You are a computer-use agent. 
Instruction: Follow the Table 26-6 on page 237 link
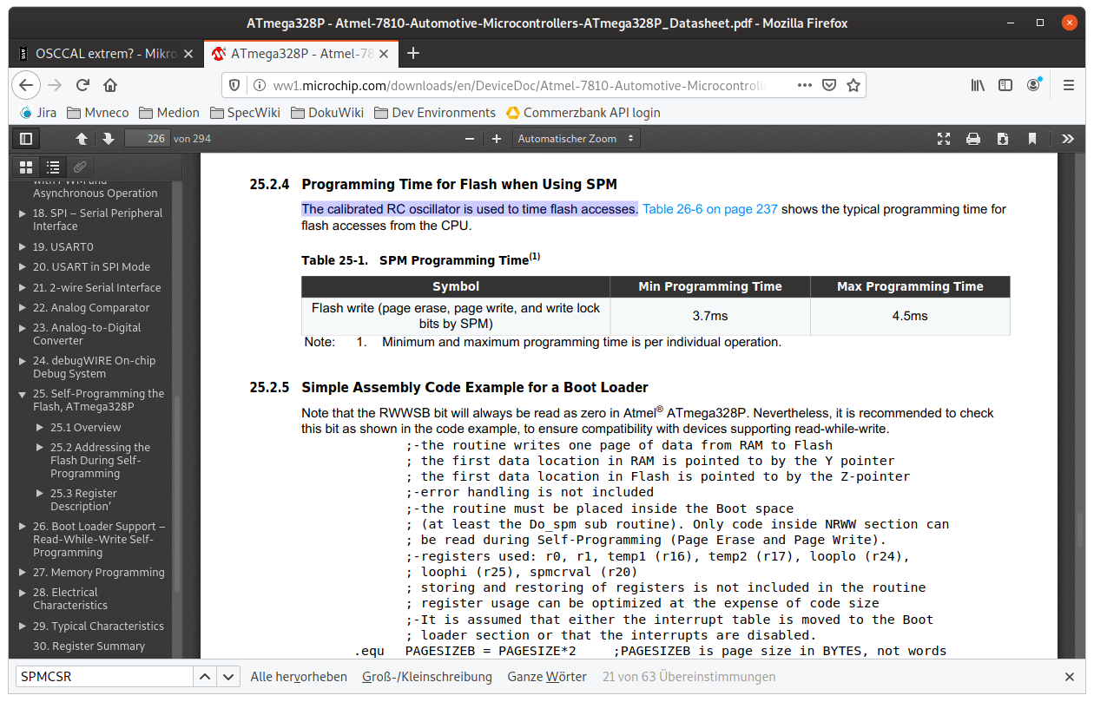pos(709,209)
